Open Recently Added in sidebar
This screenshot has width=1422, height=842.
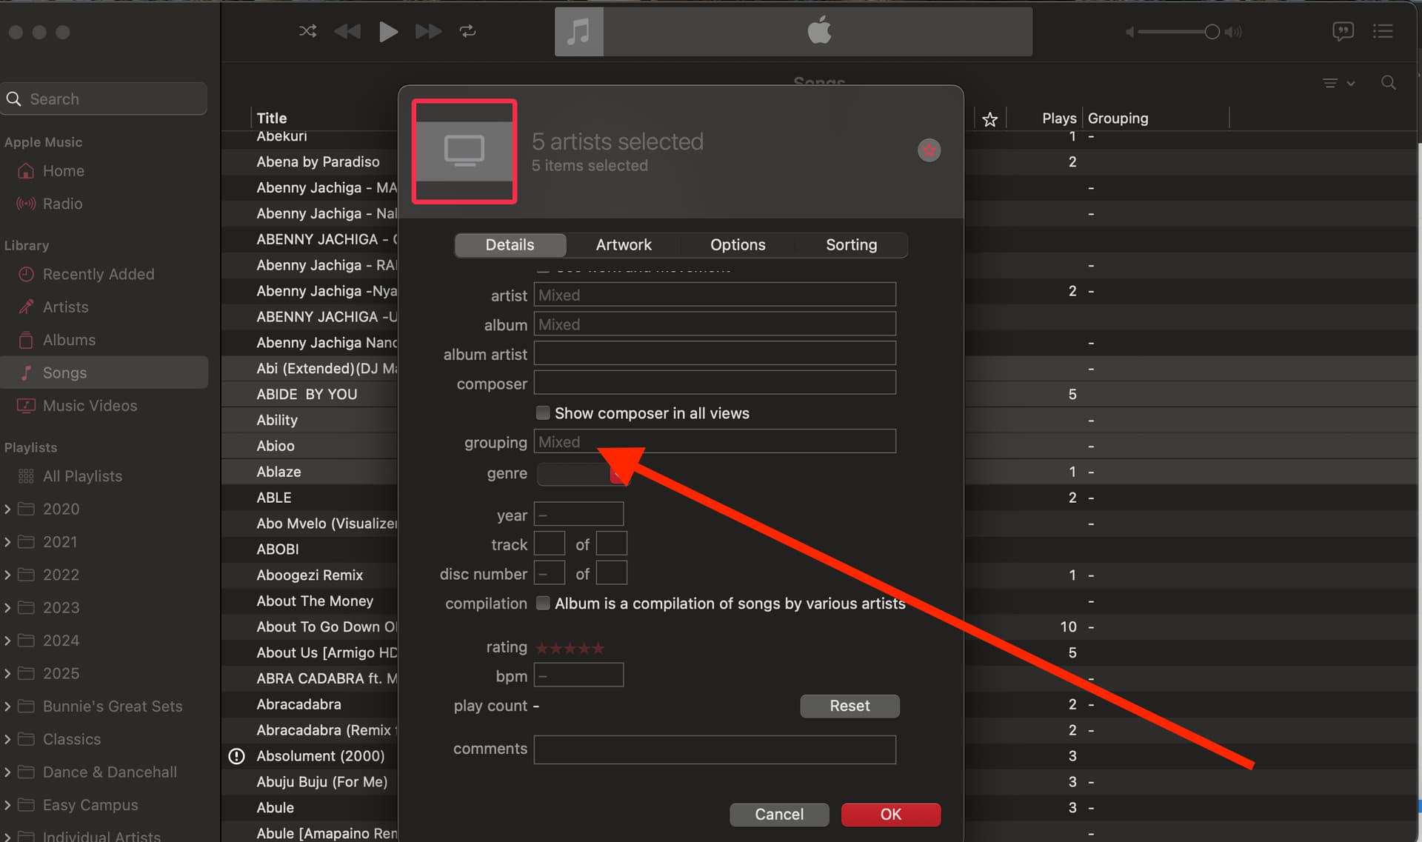[98, 274]
